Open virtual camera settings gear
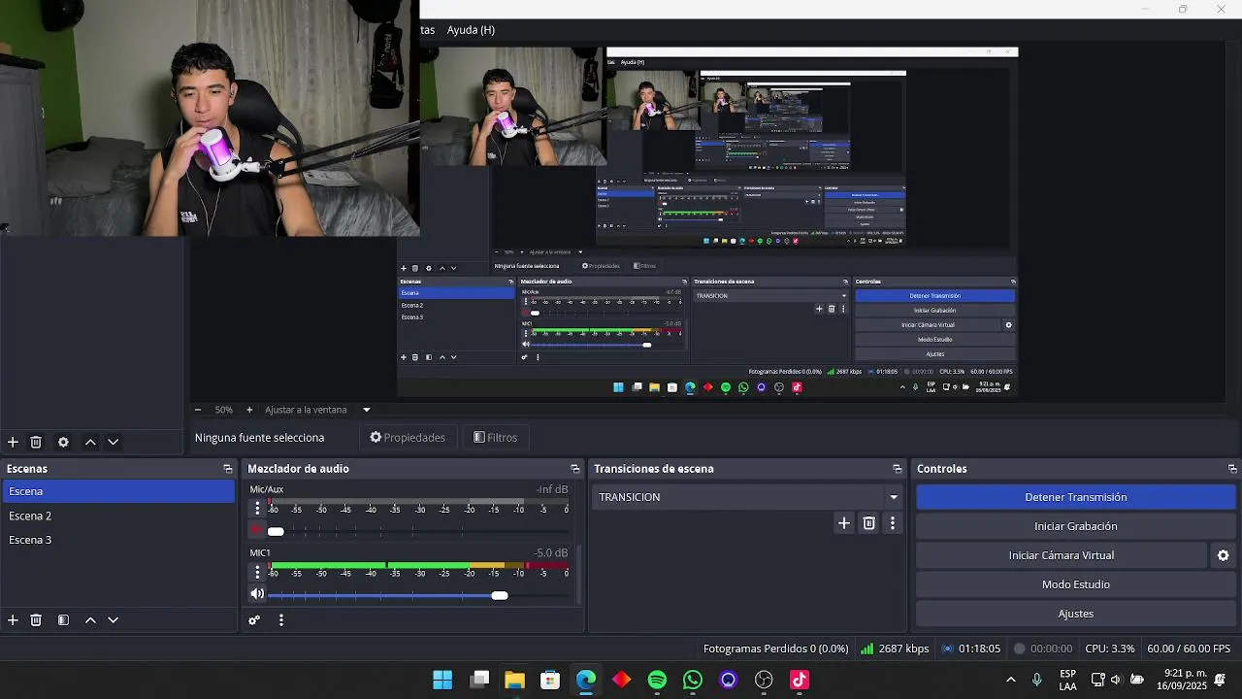 pyautogui.click(x=1224, y=555)
